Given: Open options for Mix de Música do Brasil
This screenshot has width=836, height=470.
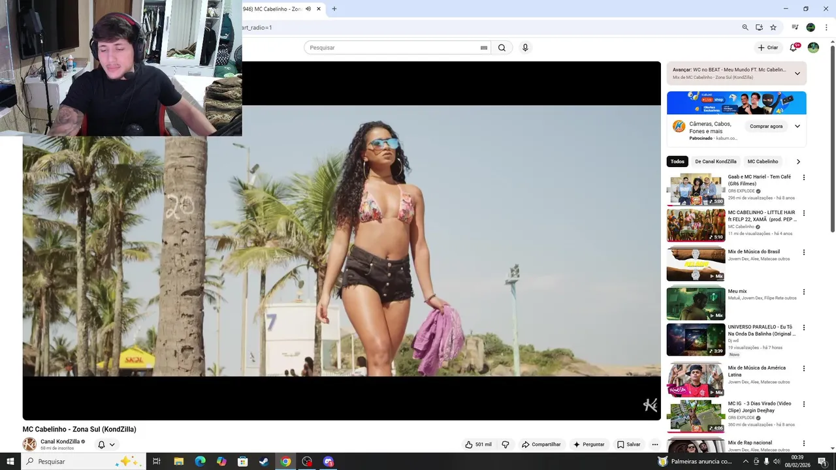Looking at the screenshot, I should 804,253.
